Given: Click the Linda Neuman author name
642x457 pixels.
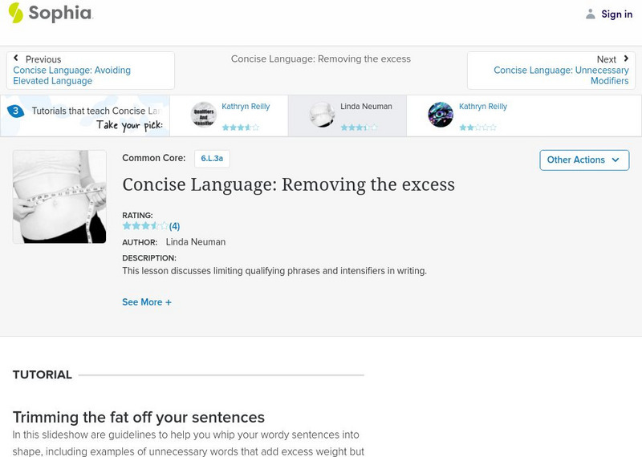Looking at the screenshot, I should (195, 242).
